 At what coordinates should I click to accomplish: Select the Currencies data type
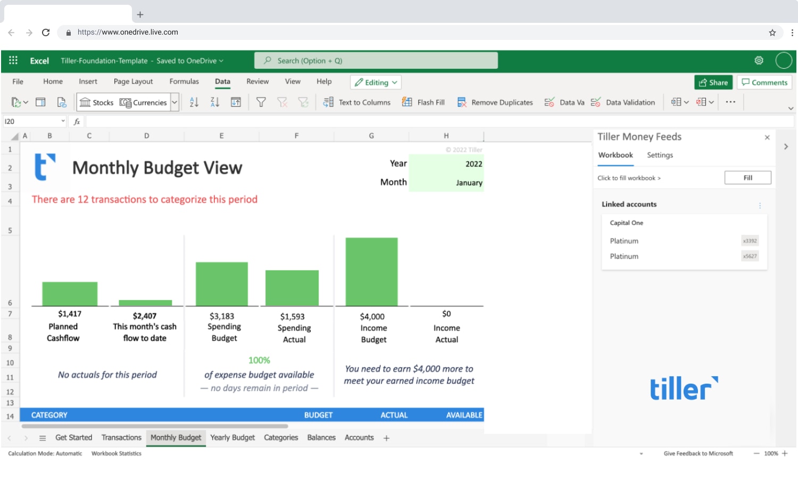coord(143,102)
